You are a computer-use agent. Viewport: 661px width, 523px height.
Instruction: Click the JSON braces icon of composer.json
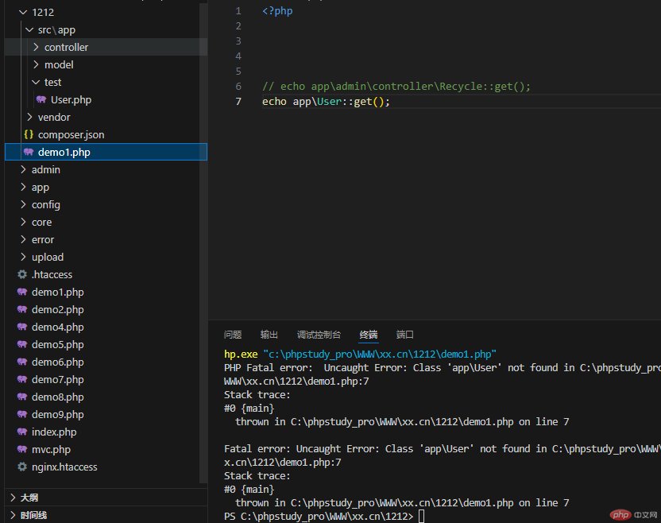click(29, 134)
